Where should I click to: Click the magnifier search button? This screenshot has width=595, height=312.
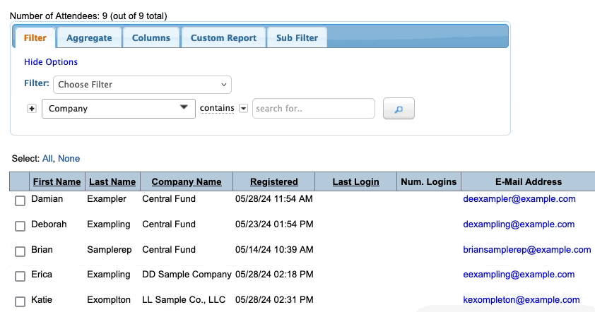(399, 109)
